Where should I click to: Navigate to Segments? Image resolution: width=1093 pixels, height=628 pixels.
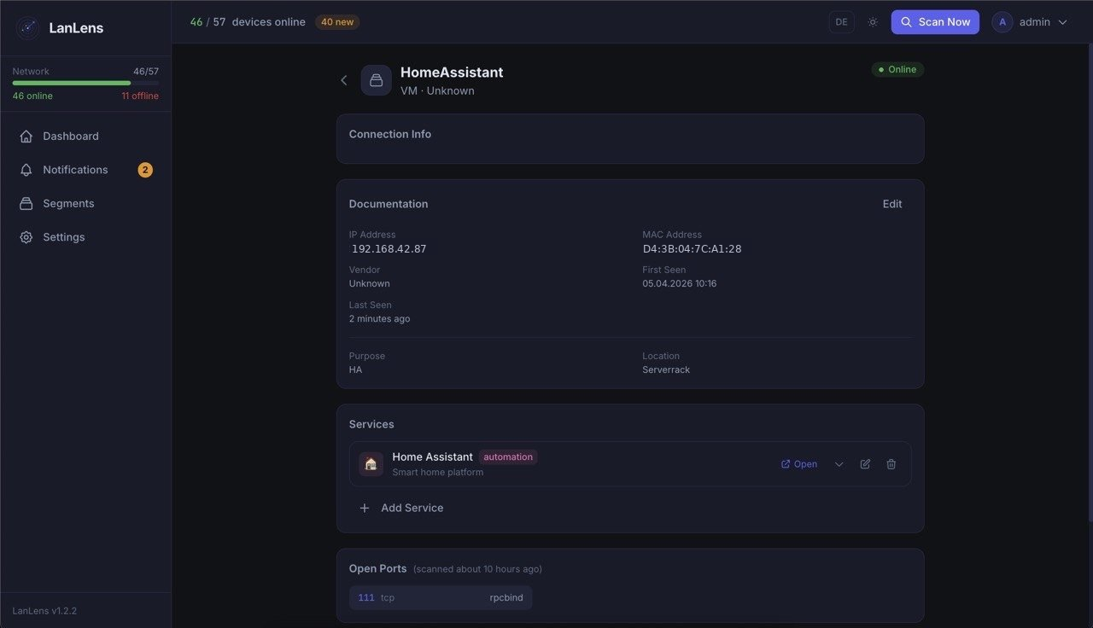point(68,204)
